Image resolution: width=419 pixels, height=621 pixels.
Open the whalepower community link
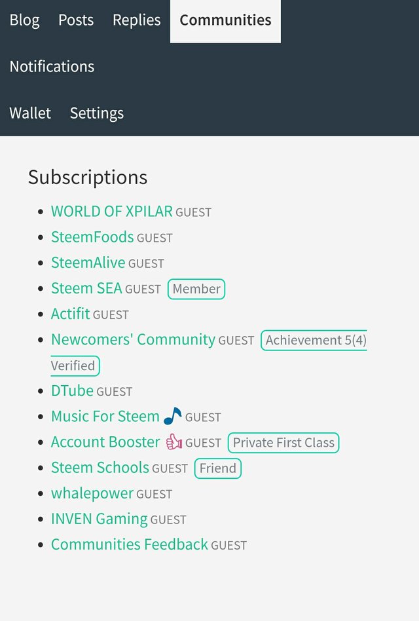click(92, 493)
